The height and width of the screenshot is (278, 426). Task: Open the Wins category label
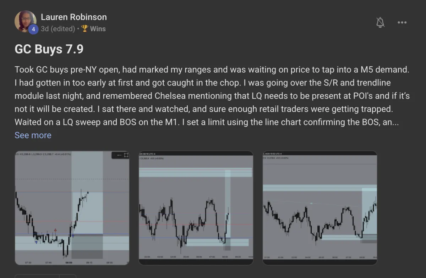coord(98,29)
